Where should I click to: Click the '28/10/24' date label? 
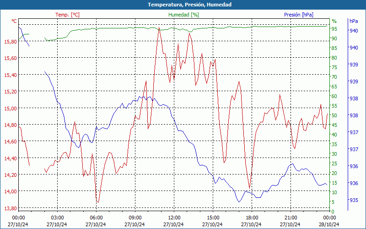coord(329,224)
